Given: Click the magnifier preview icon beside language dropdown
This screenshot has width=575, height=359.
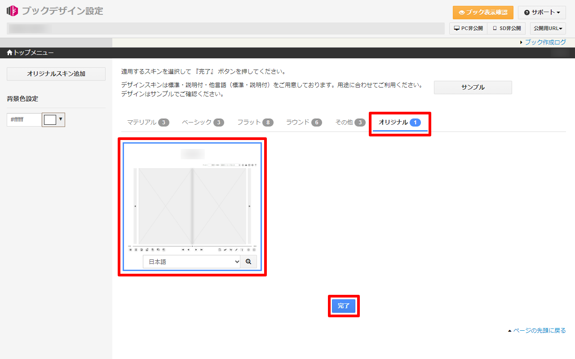Looking at the screenshot, I should click(x=248, y=262).
